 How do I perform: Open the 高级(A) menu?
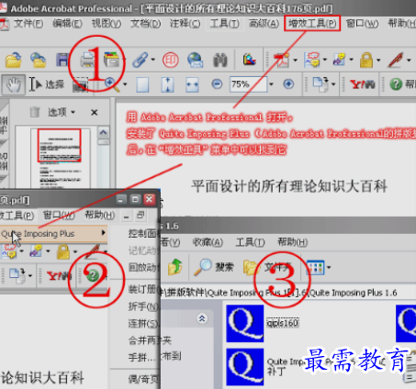(x=264, y=24)
